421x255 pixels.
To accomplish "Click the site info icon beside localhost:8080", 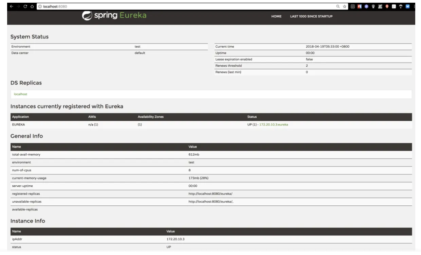I will click(x=40, y=6).
